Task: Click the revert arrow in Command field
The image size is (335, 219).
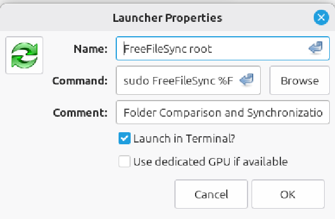Action: point(246,80)
